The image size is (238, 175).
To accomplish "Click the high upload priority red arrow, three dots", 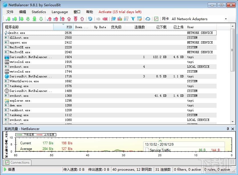I will pyautogui.click(x=62, y=19).
